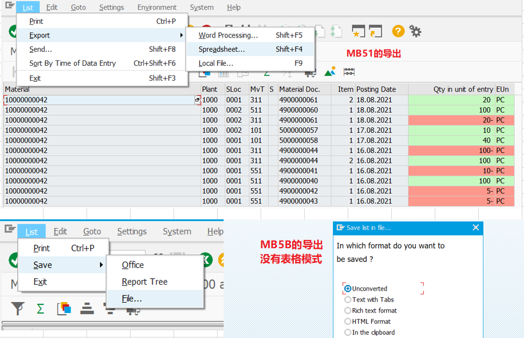The height and width of the screenshot is (338, 524).
Task: Choose Office in the Save submenu
Action: (x=155, y=265)
